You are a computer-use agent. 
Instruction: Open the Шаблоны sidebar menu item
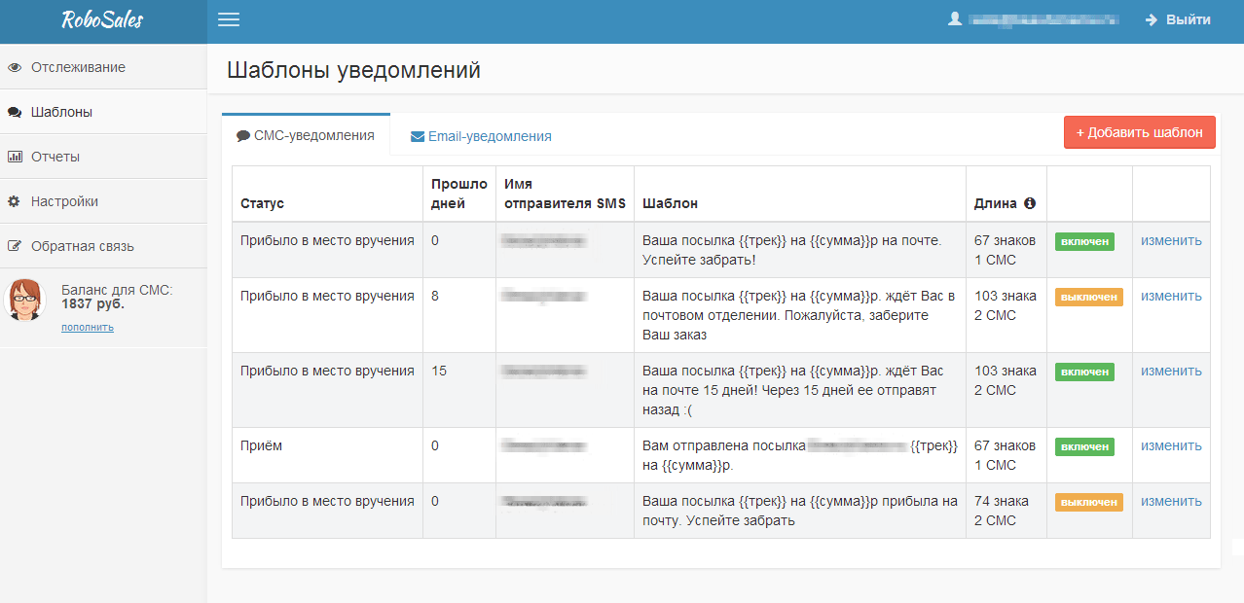click(x=61, y=112)
